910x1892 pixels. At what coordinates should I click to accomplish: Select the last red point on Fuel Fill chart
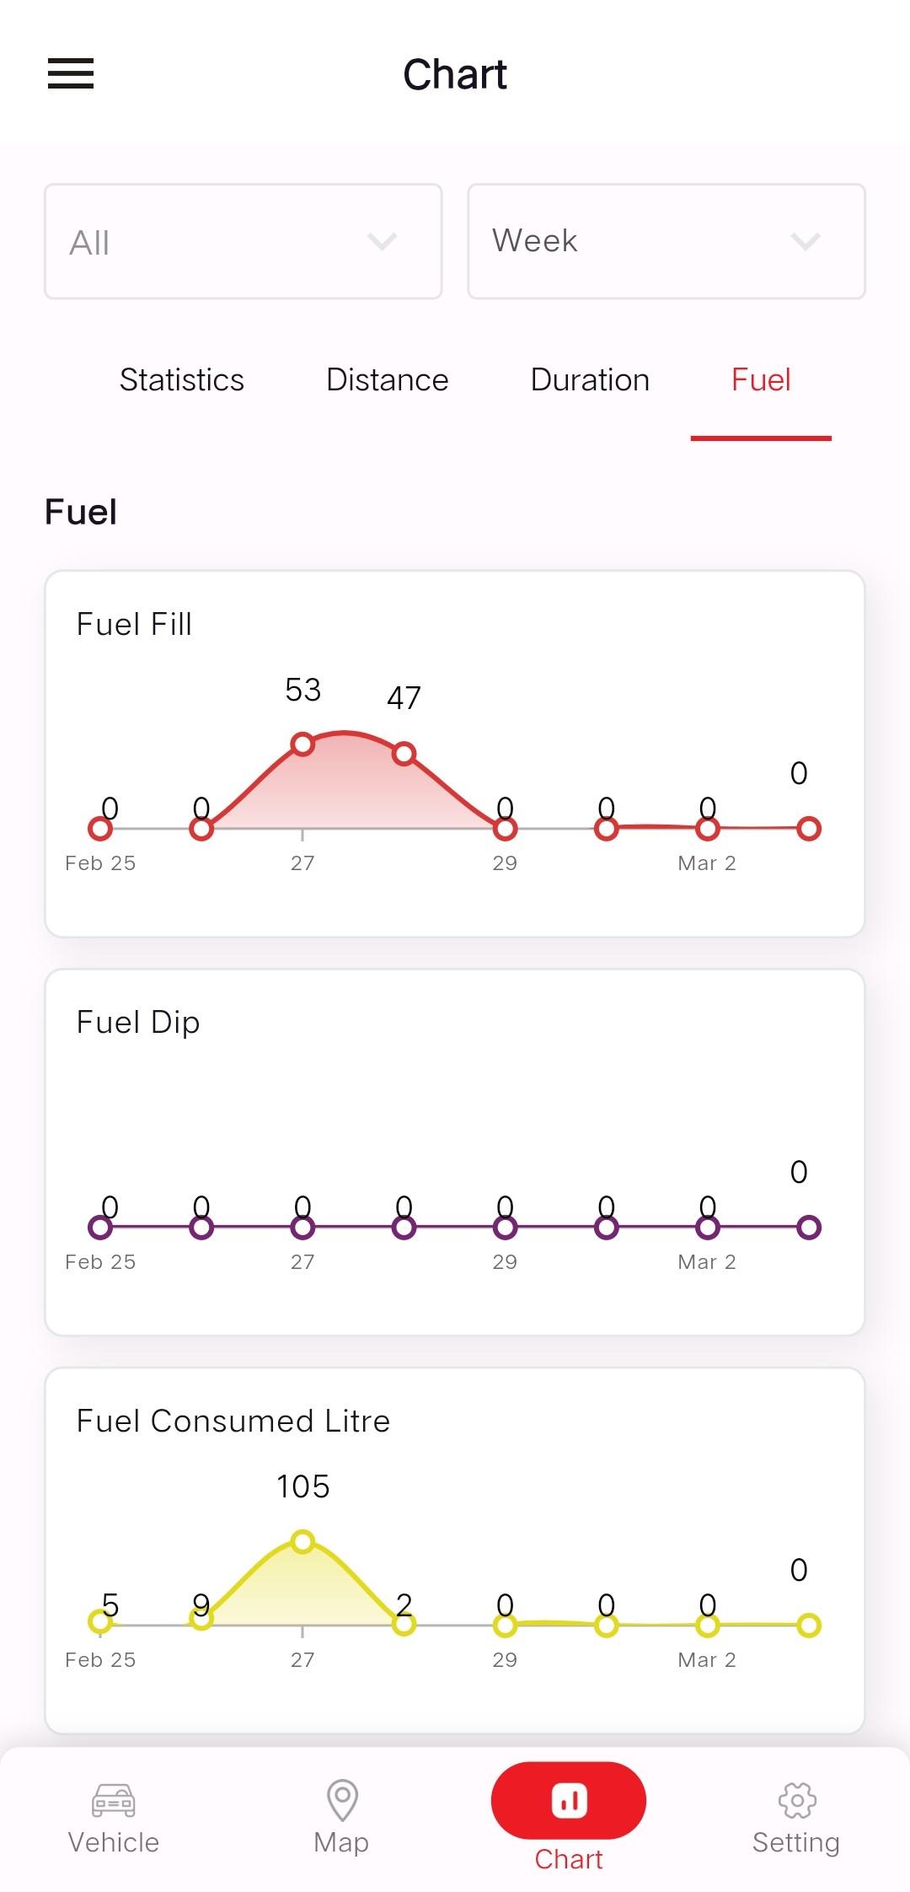[809, 829]
